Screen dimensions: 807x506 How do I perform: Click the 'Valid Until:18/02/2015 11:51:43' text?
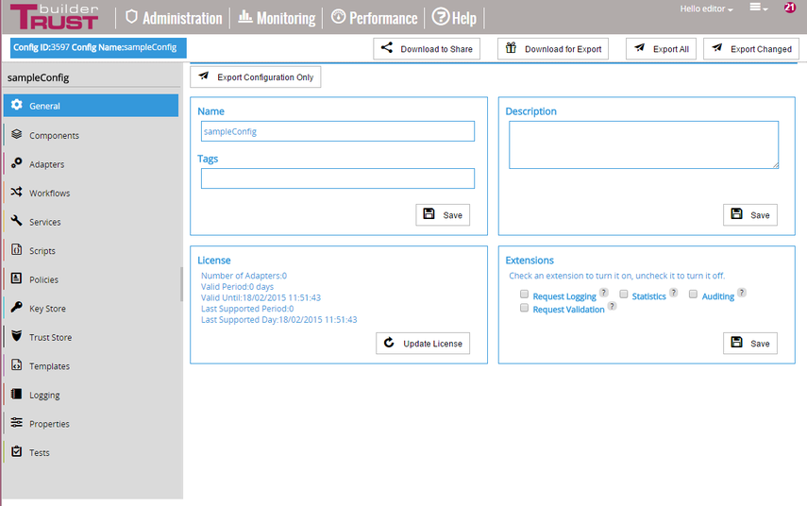(x=261, y=297)
